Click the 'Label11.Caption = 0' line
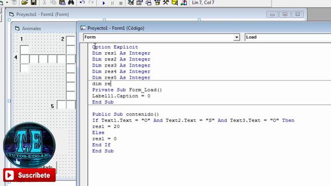 121,96
